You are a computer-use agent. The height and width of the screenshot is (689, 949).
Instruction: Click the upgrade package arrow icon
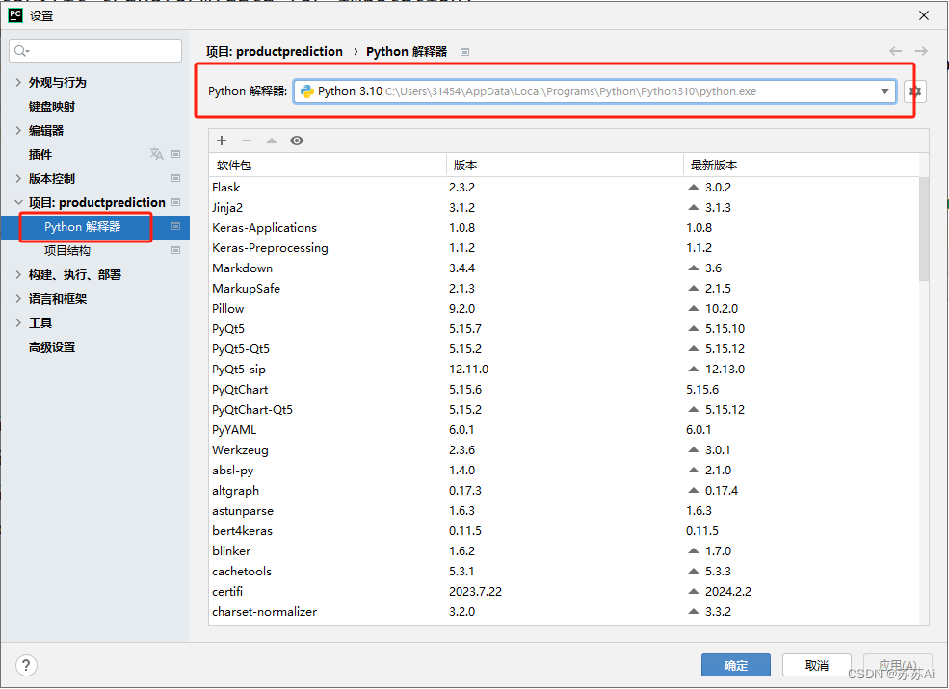tap(272, 140)
